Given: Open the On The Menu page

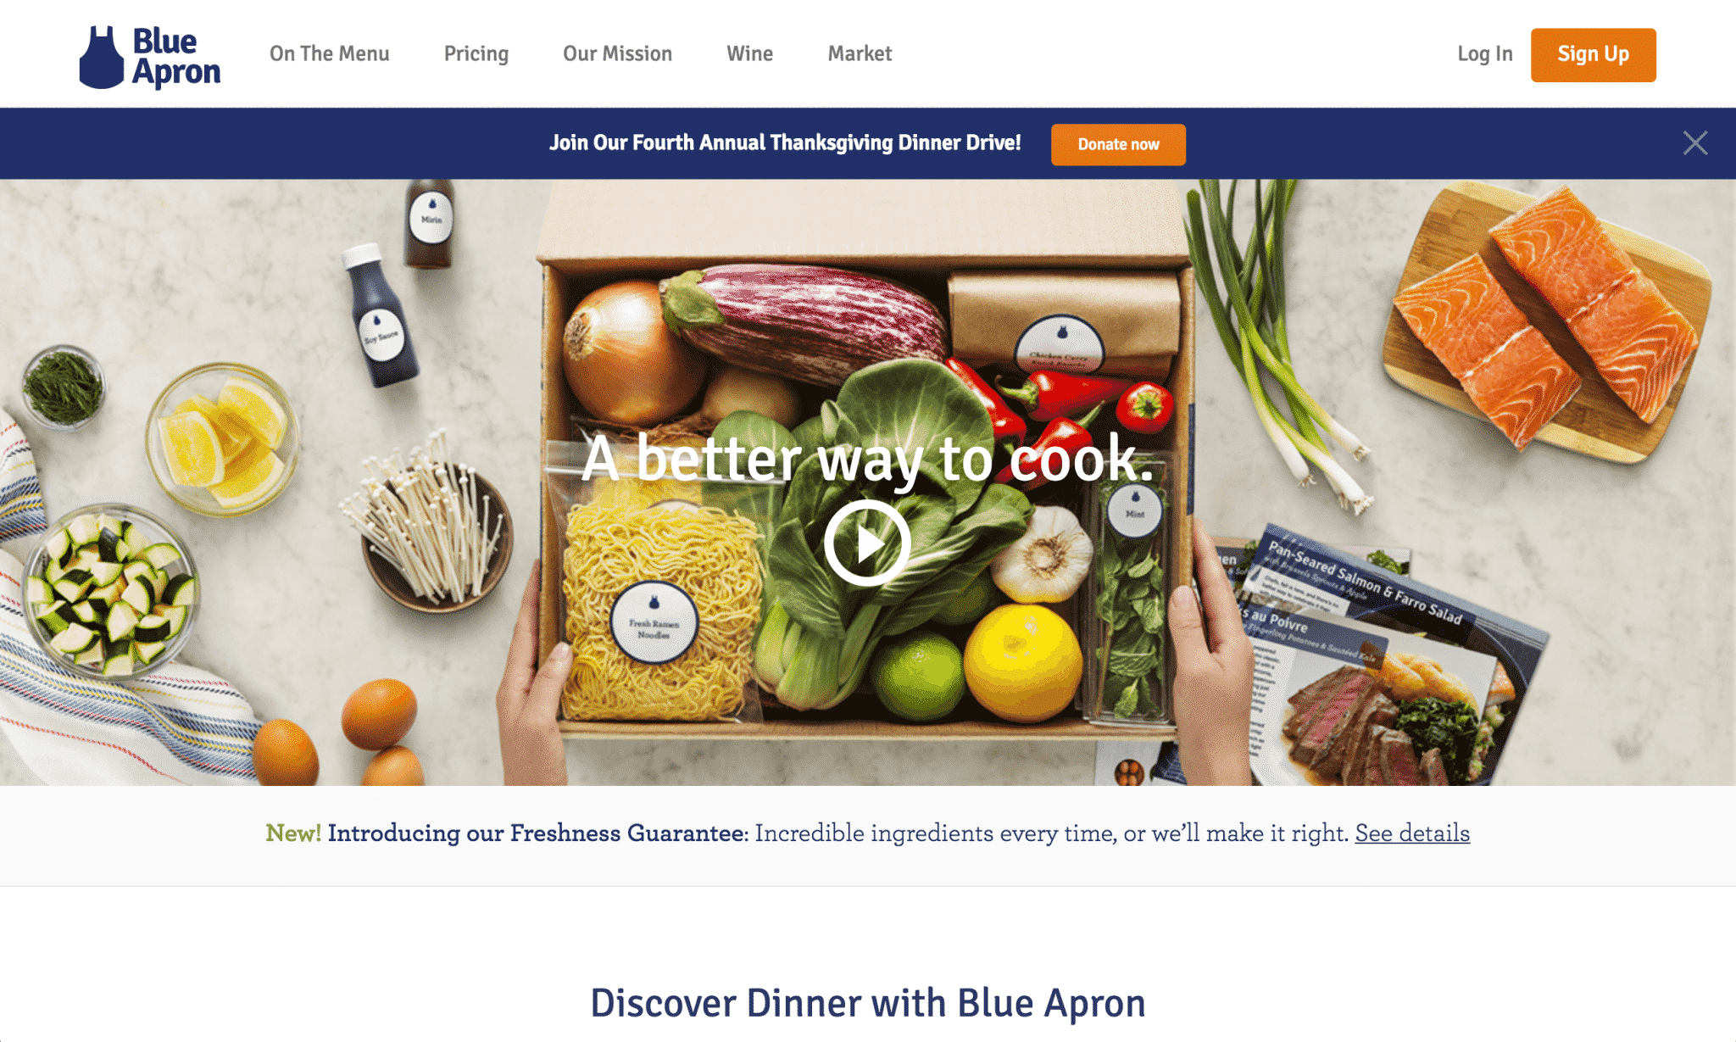Looking at the screenshot, I should pyautogui.click(x=329, y=53).
